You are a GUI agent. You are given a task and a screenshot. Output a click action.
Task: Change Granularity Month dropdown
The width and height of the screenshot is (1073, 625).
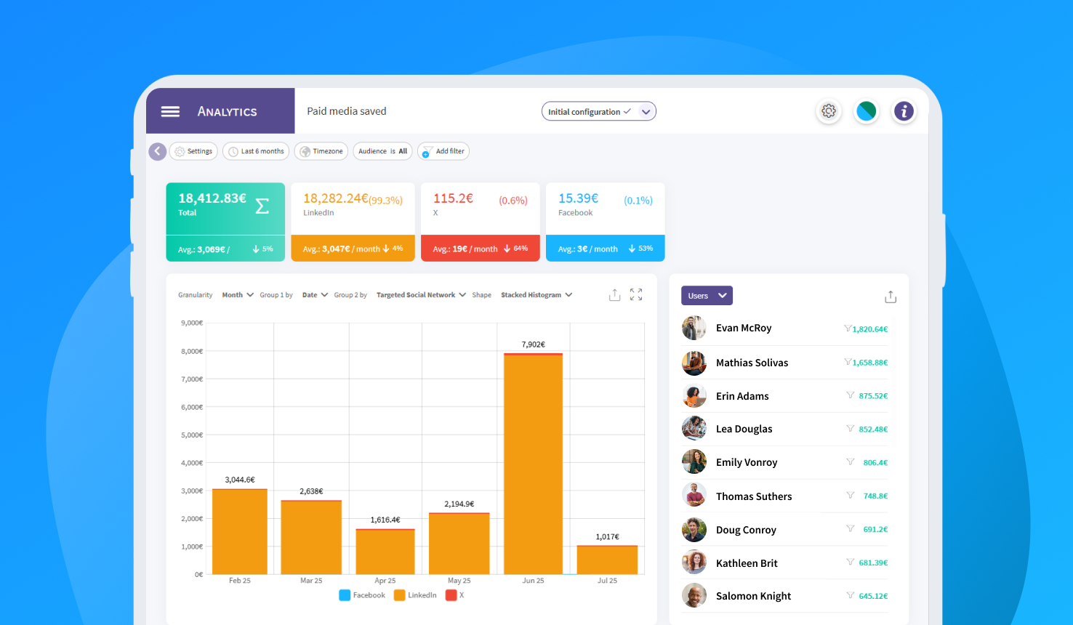[238, 295]
